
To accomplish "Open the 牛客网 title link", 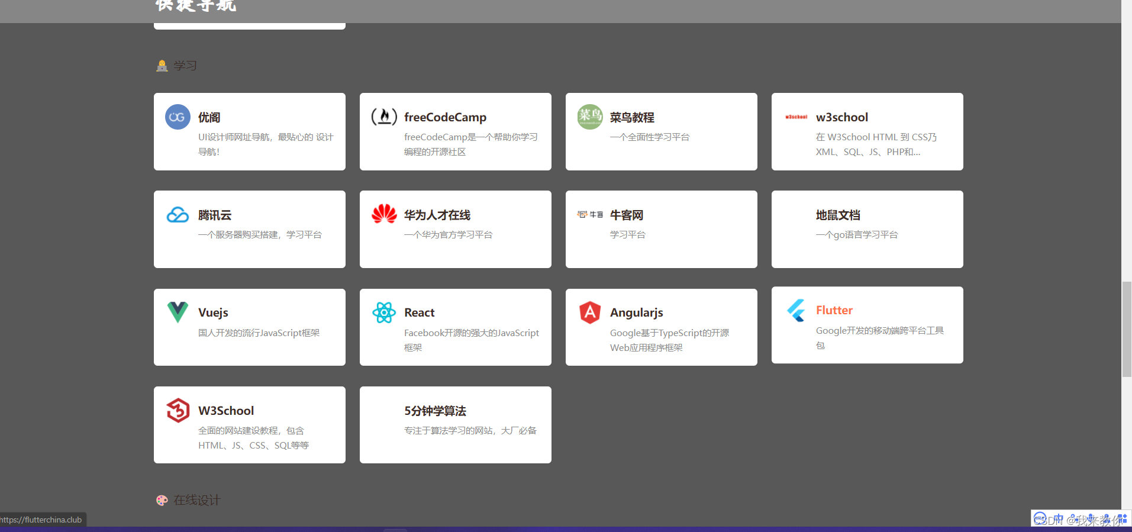I will [627, 215].
